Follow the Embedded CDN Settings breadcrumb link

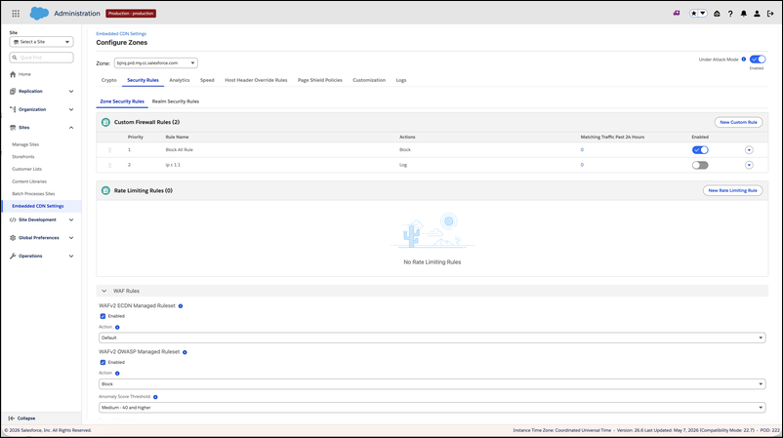(121, 34)
